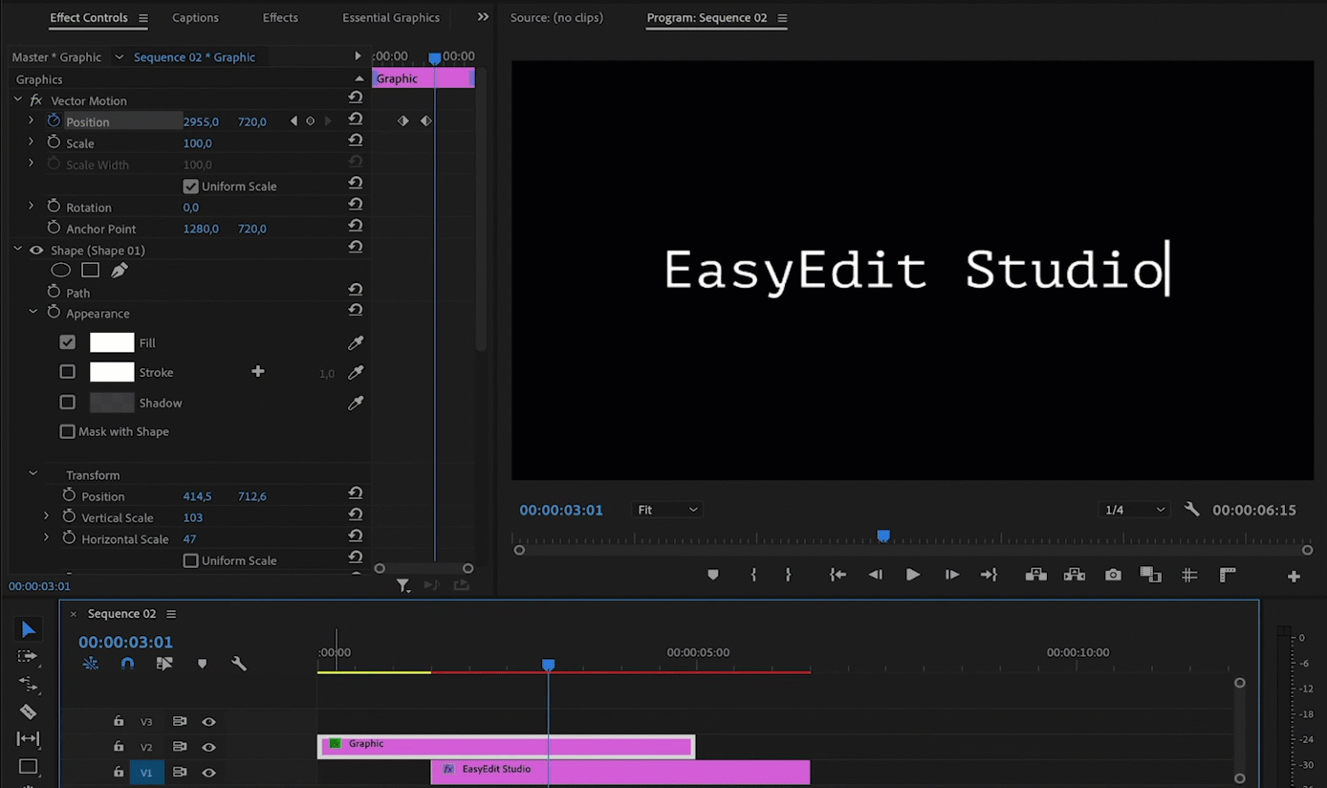Screen dimensions: 1327x788
Task: Switch to the Essential Graphics tab
Action: [390, 16]
